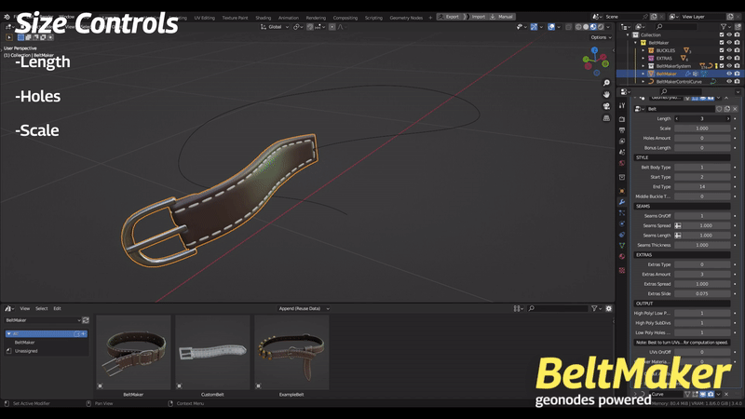Hide the BUCKLES collection with eye icon

tap(729, 50)
